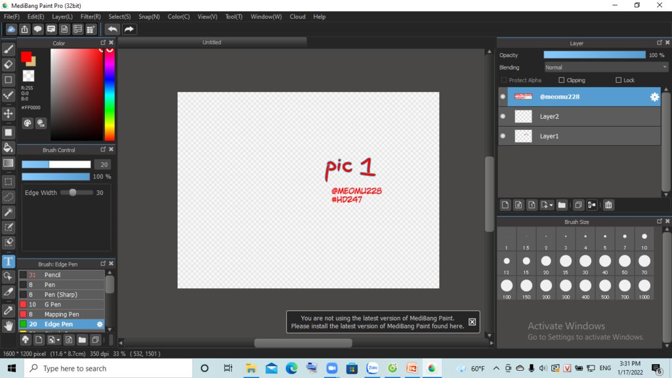Expand the add-brush dropdown in Brush panel
The width and height of the screenshot is (672, 378).
[58, 340]
